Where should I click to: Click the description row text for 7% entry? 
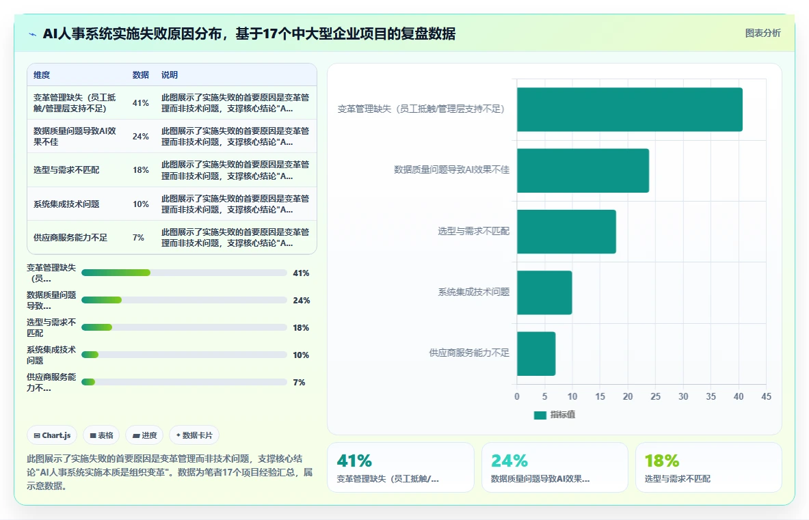point(235,238)
